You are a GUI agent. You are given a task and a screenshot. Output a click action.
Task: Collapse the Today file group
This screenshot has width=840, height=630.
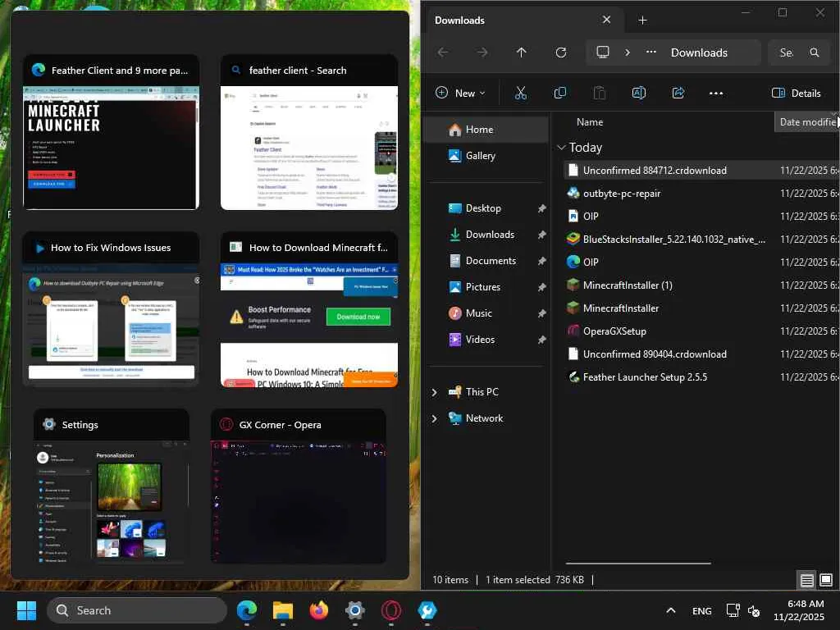[561, 148]
